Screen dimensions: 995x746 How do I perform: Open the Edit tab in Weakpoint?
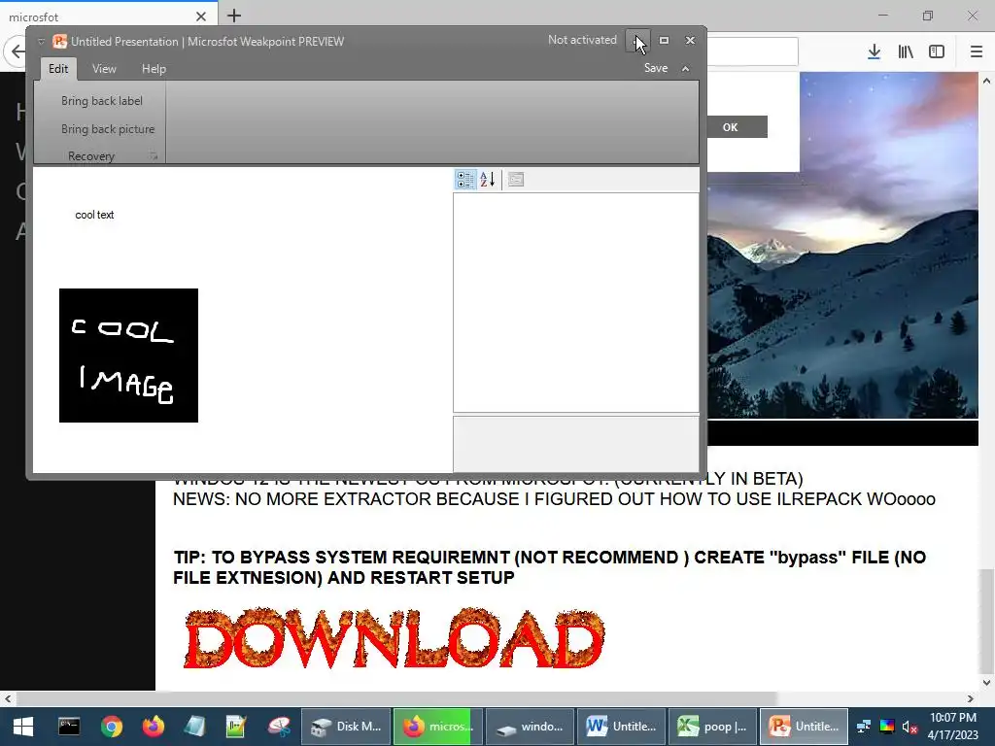point(58,69)
